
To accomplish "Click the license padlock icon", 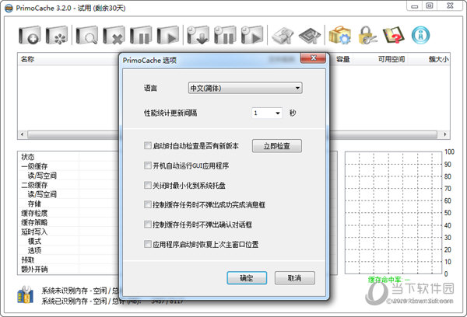I will click(x=367, y=35).
